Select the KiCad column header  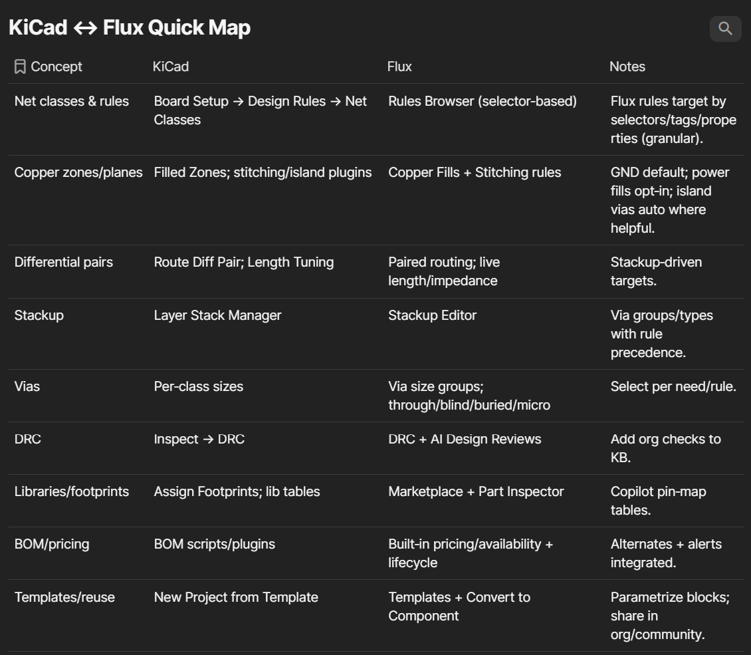click(x=171, y=66)
